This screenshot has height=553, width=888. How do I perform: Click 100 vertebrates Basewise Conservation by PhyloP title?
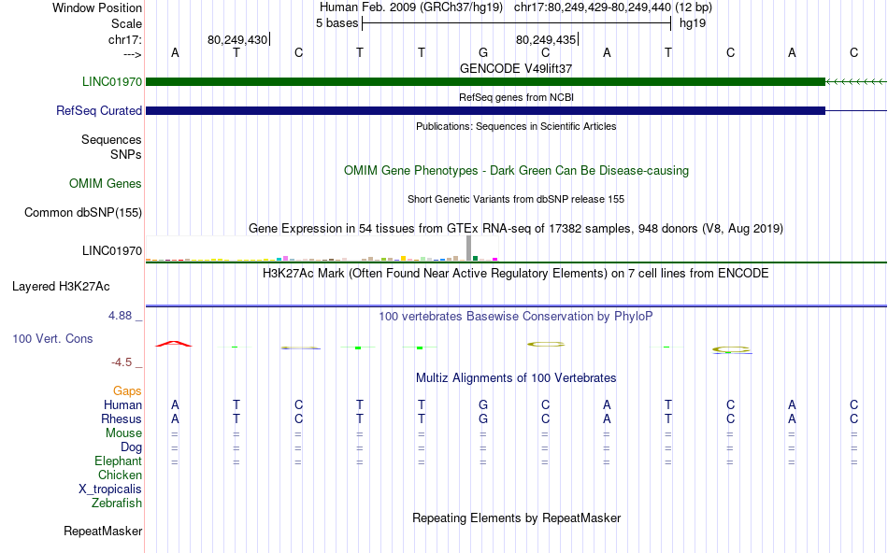coord(516,317)
